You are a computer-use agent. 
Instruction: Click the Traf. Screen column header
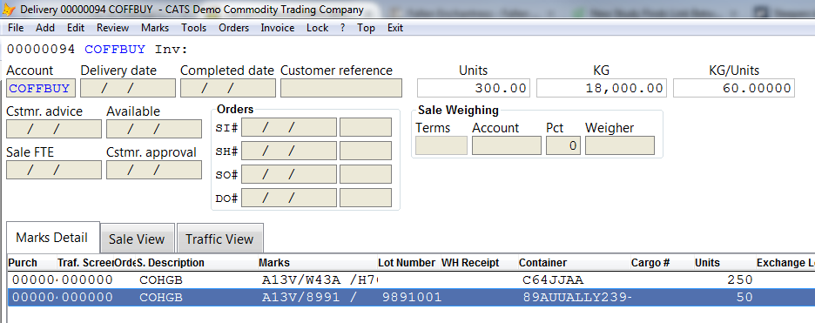[84, 263]
